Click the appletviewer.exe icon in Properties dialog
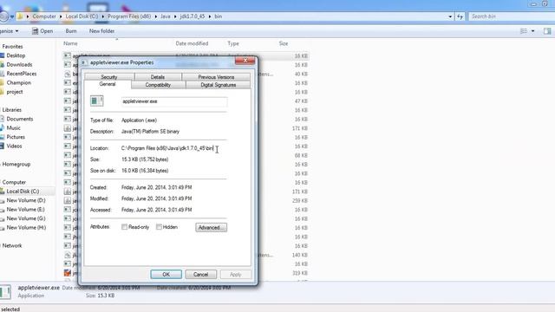This screenshot has width=555, height=312. (96, 101)
